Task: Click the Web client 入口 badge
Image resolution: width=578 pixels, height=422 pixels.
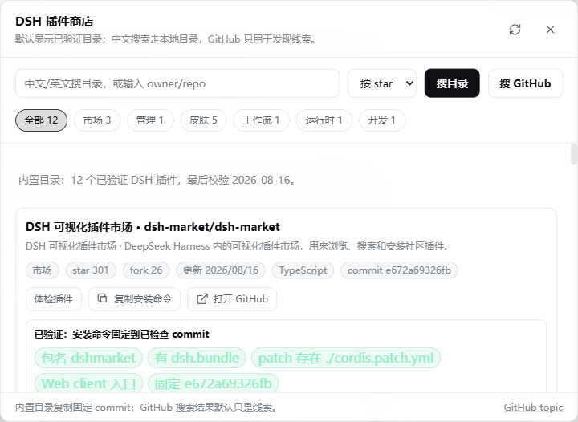Action: 88,383
